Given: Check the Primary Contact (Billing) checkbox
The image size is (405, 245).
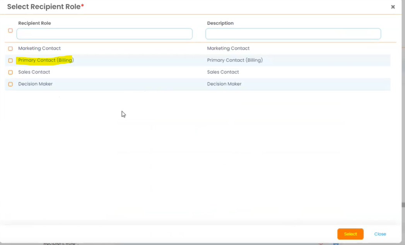Looking at the screenshot, I should [10, 61].
